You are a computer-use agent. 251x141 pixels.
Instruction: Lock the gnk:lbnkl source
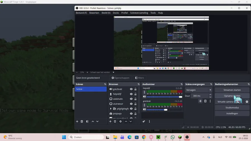136,89
